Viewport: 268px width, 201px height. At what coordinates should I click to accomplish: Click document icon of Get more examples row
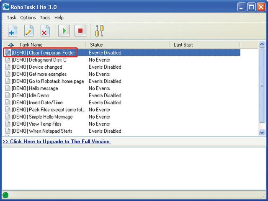tap(8, 74)
